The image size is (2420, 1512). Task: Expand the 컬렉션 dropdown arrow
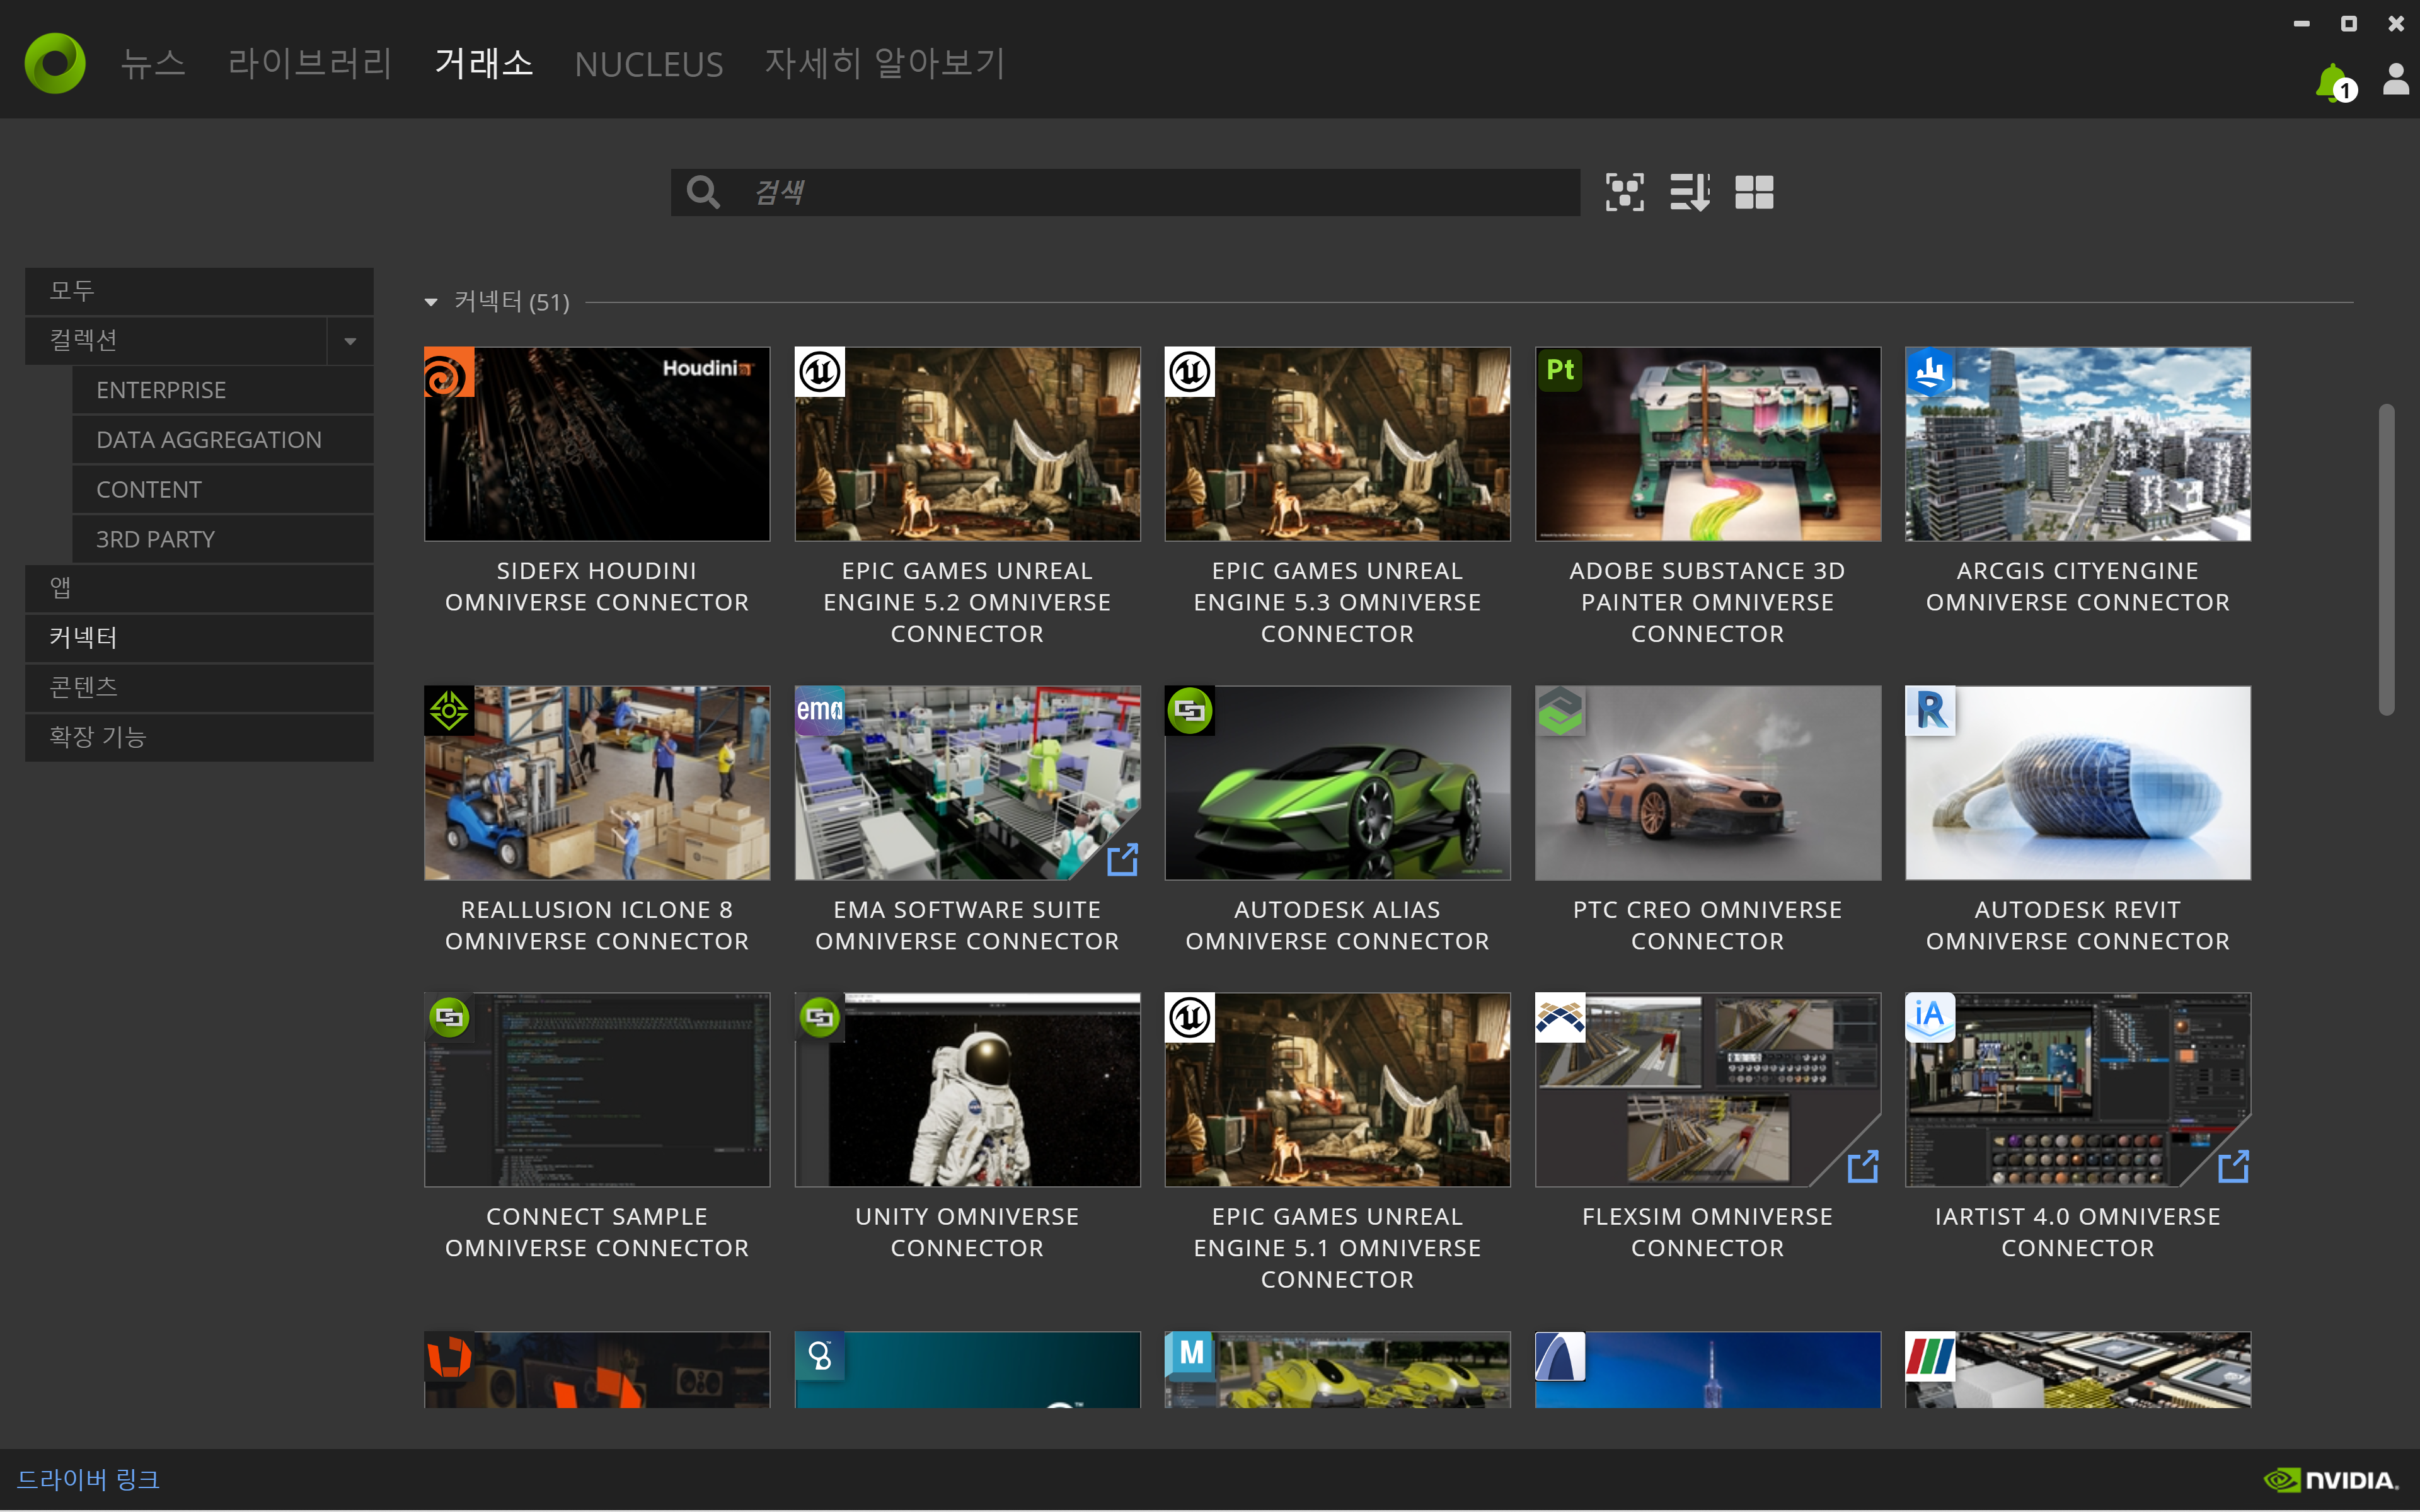click(x=350, y=341)
